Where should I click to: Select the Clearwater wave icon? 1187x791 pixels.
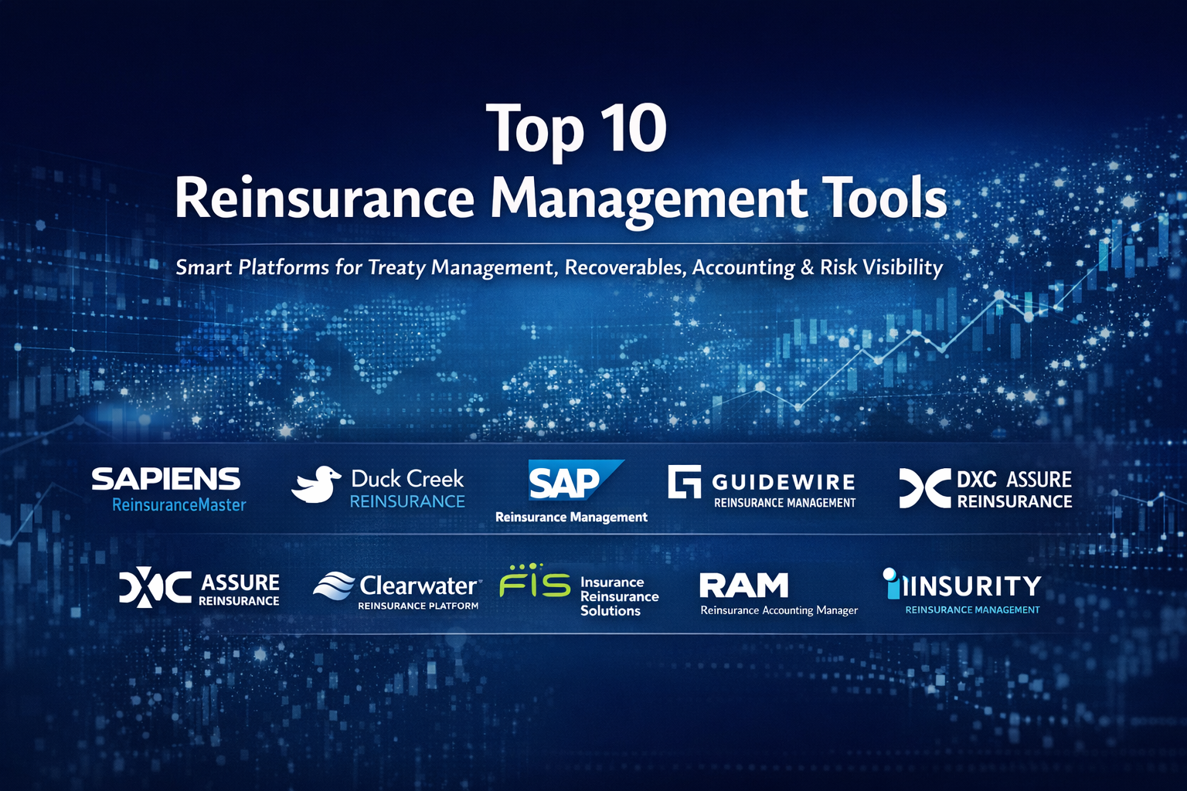(x=334, y=586)
